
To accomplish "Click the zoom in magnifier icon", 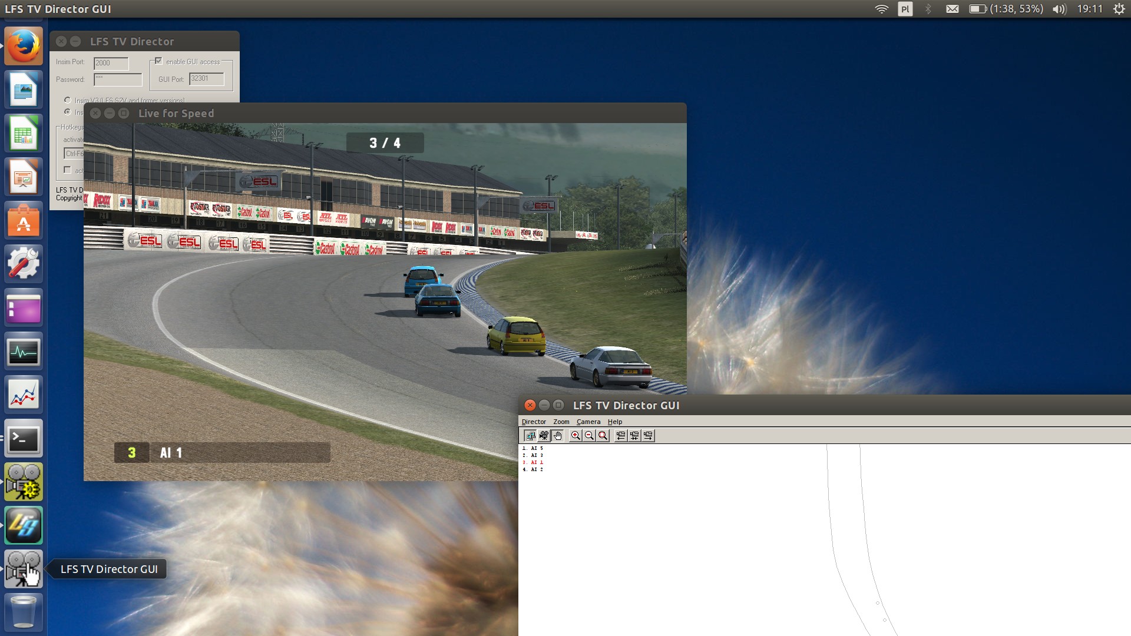I will [x=576, y=436].
